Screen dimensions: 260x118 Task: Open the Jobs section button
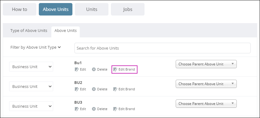pyautogui.click(x=128, y=9)
